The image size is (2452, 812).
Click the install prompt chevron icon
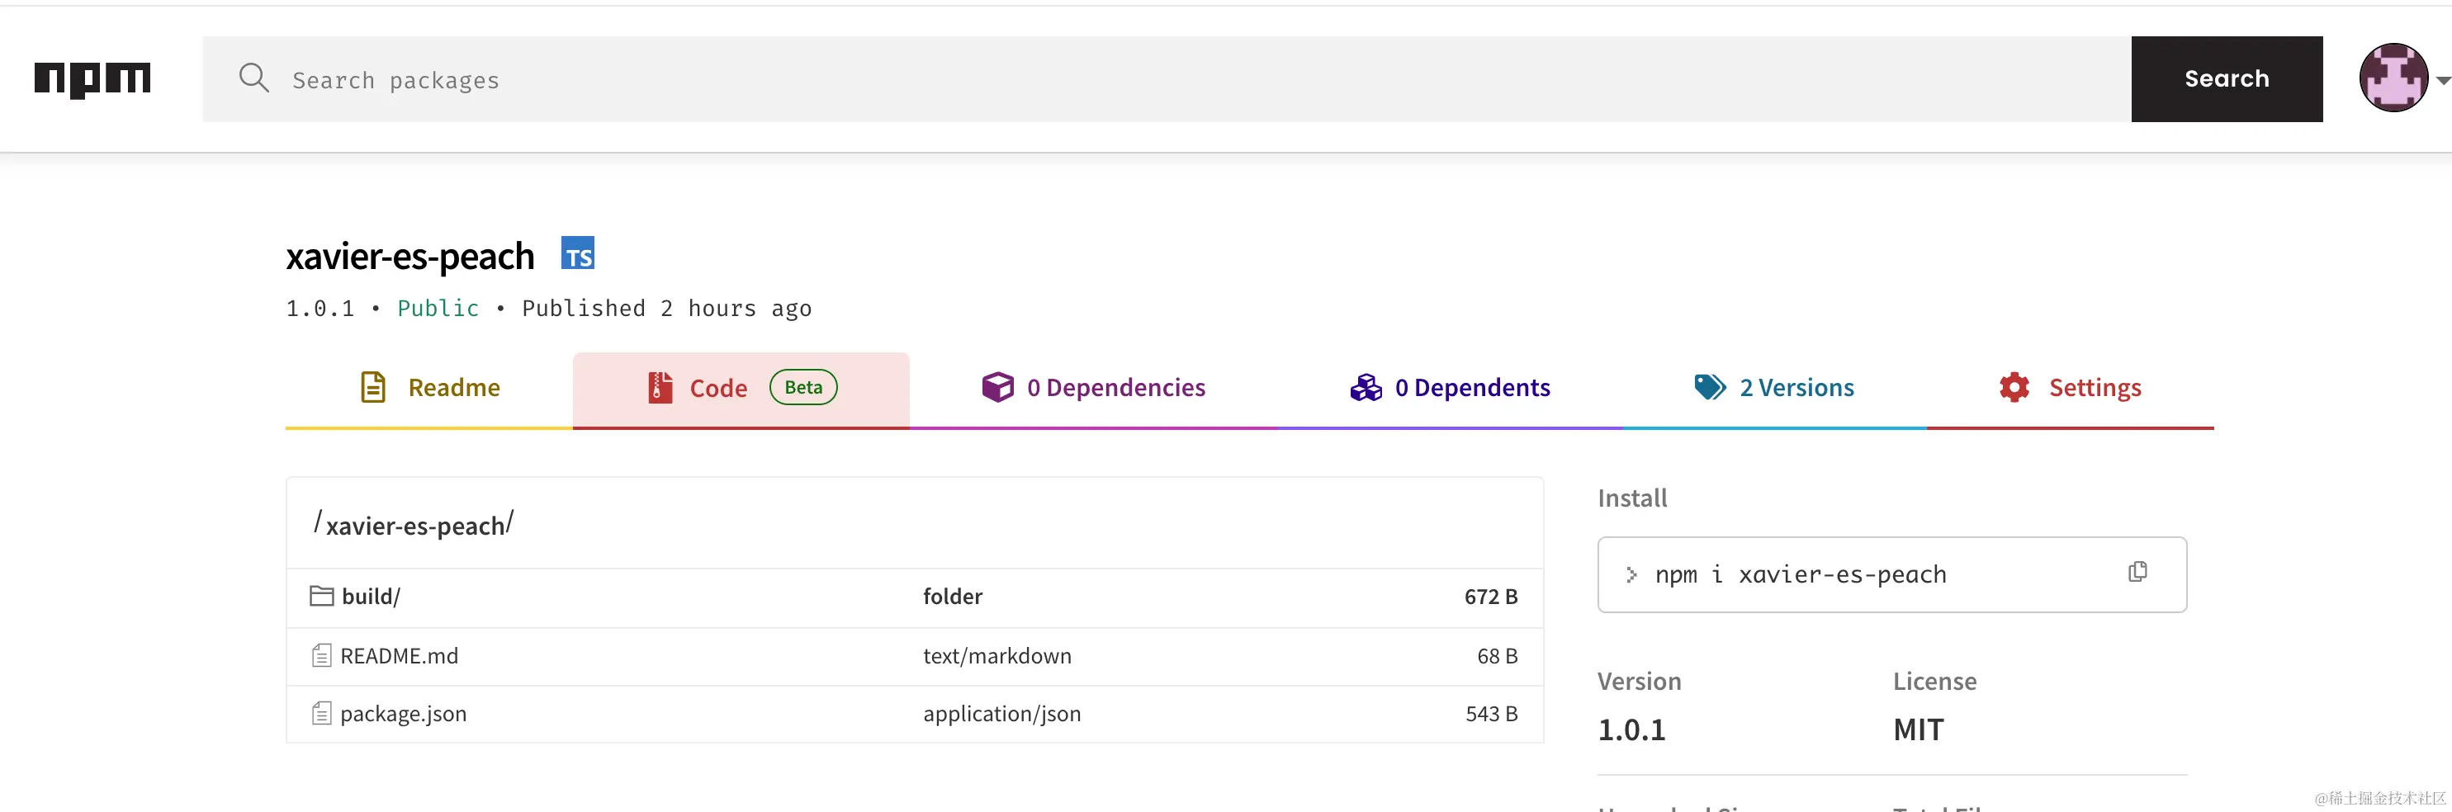click(1631, 575)
